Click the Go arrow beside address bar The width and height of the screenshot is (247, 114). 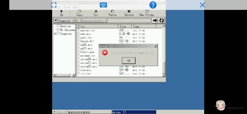pos(155,20)
